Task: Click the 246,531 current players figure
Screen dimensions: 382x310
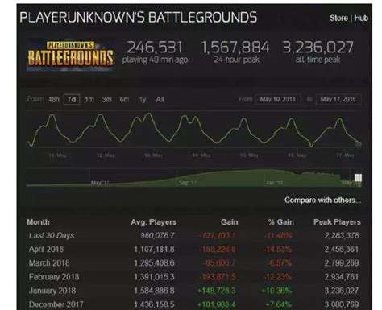Action: click(x=155, y=48)
